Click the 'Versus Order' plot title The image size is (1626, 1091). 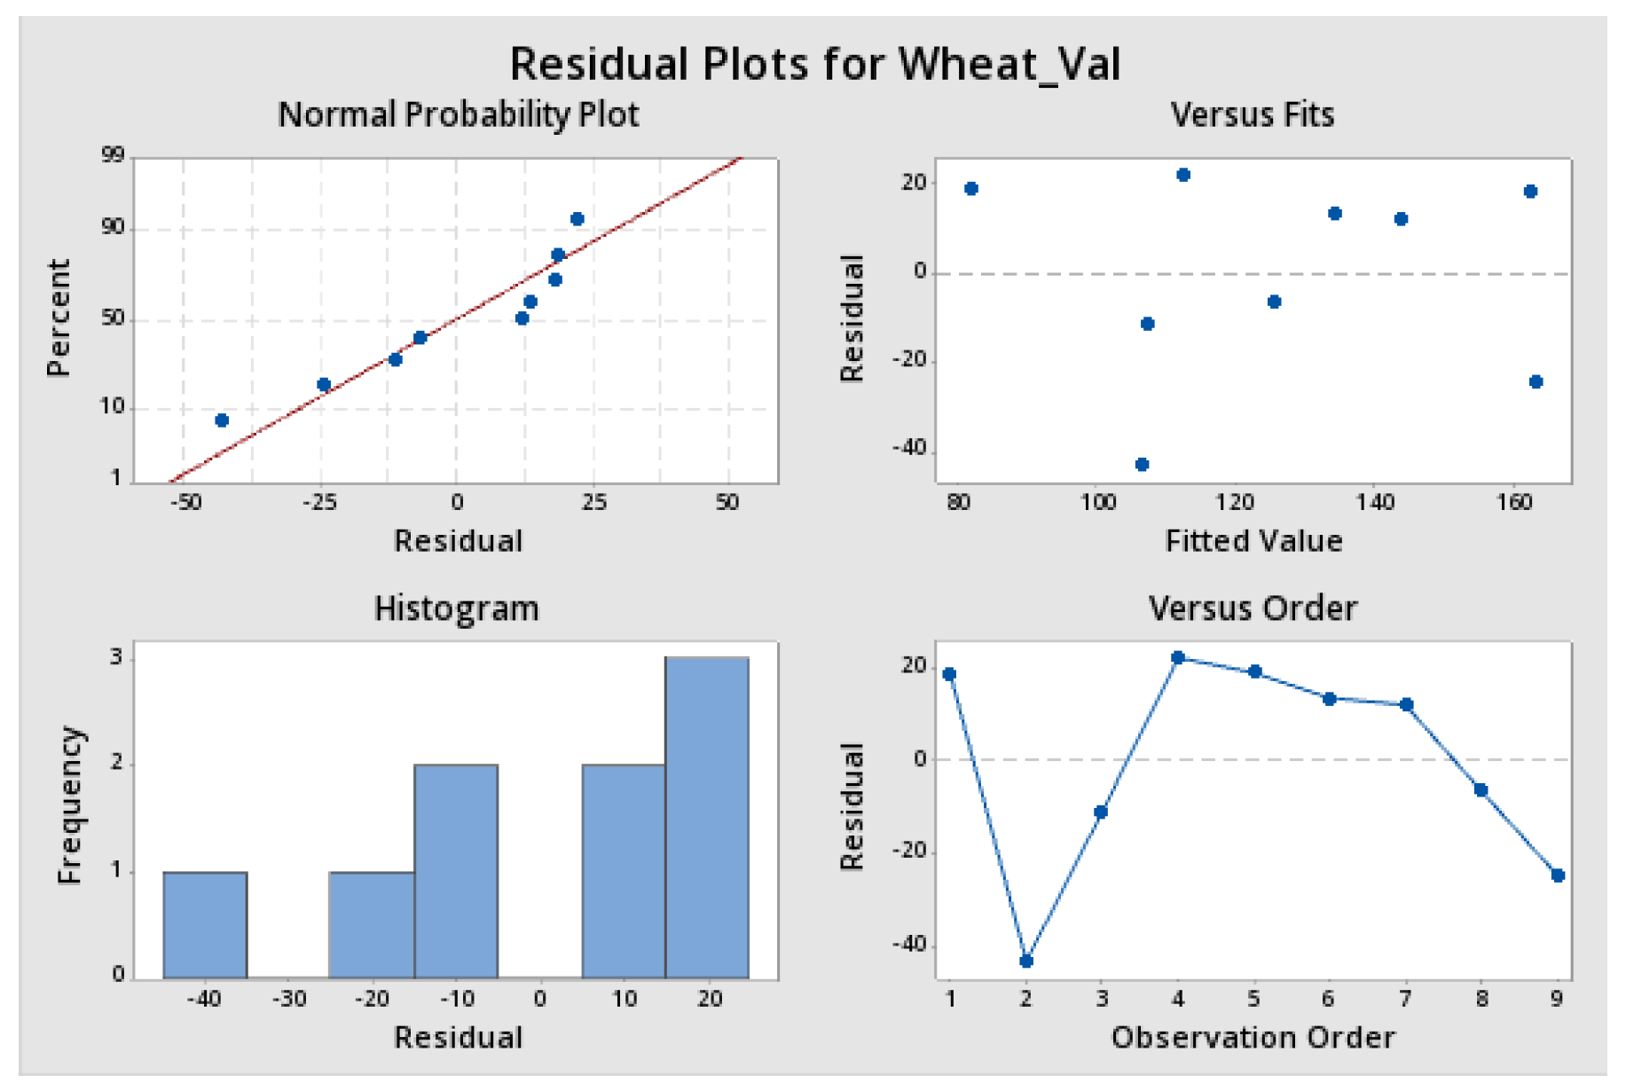tap(1253, 609)
